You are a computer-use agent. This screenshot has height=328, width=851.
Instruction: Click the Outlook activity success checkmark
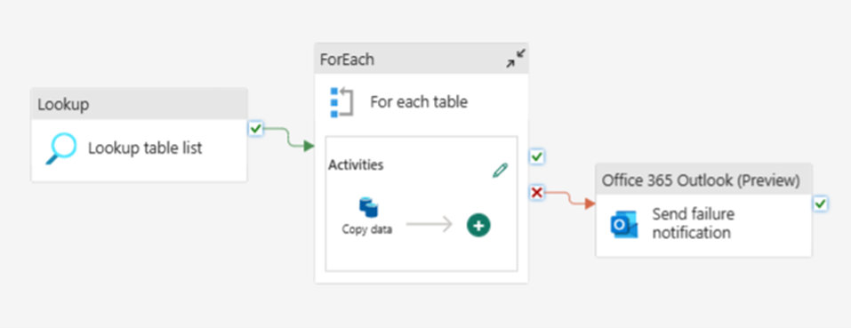point(820,204)
